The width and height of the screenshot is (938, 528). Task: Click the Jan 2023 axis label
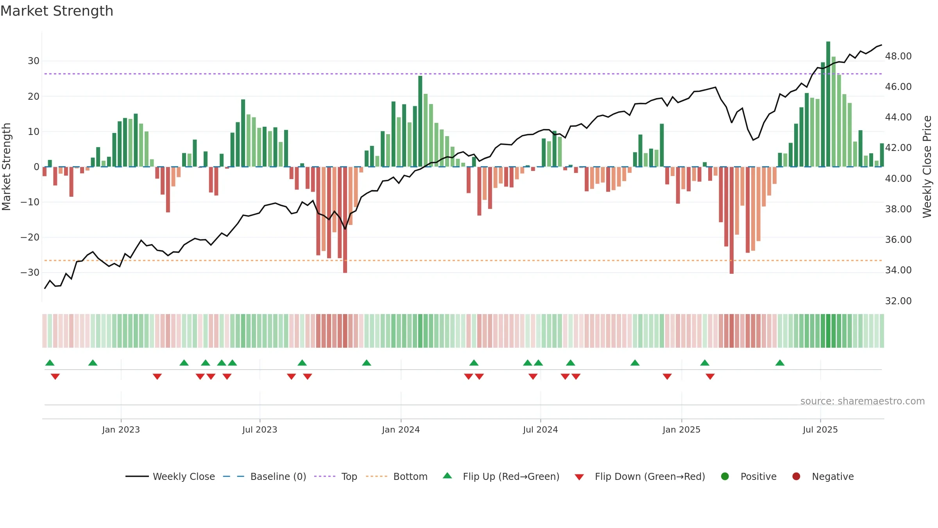click(121, 429)
